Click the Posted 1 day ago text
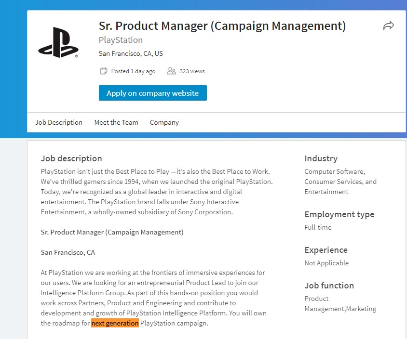 point(133,71)
